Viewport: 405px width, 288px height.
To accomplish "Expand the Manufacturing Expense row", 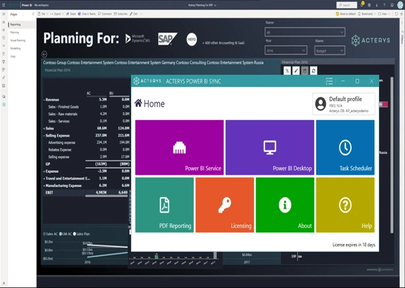I will coord(44,185).
